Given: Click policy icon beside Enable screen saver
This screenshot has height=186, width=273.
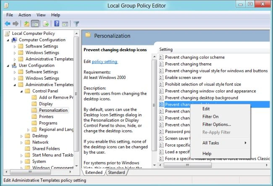Looking at the screenshot, I should [x=161, y=77].
